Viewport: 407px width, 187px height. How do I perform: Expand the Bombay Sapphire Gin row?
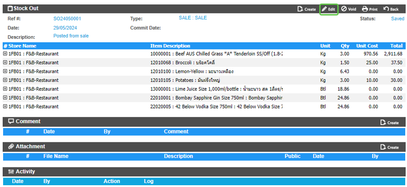pyautogui.click(x=5, y=98)
